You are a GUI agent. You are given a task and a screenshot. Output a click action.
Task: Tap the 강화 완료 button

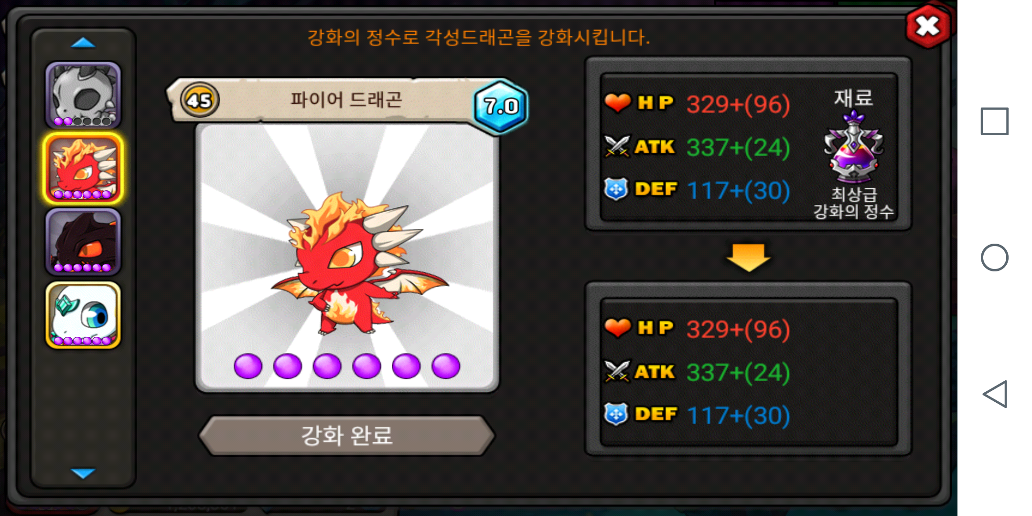click(347, 435)
